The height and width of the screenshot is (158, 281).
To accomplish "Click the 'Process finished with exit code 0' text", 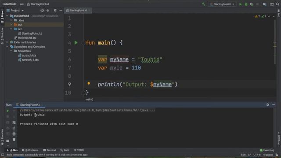I will 49,124.
